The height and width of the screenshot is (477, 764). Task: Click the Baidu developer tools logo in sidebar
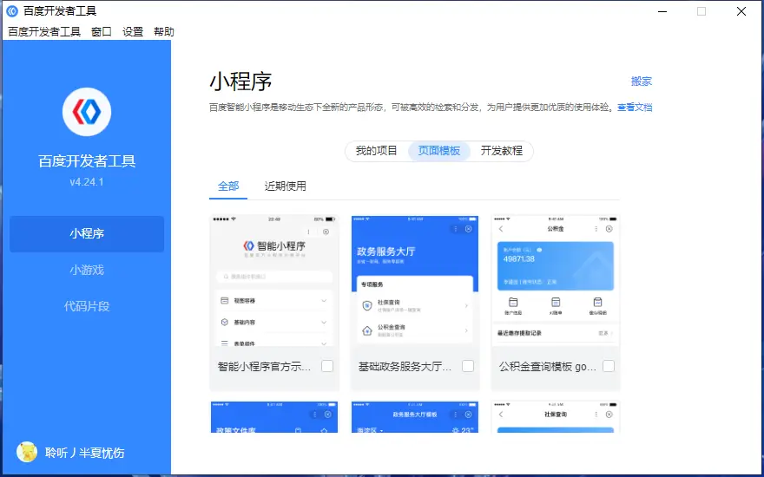point(87,112)
